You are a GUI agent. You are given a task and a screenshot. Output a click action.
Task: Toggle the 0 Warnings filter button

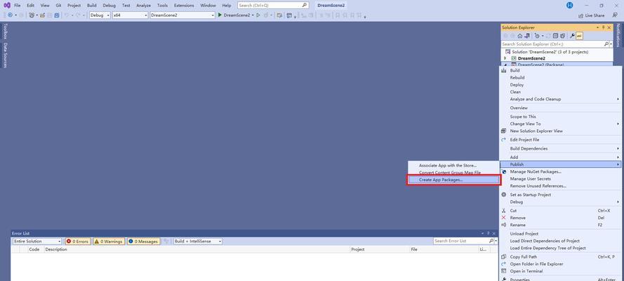click(x=109, y=241)
